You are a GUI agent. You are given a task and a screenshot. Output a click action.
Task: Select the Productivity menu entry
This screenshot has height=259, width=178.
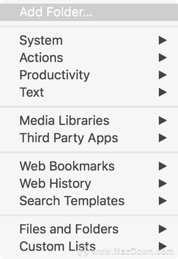coord(89,75)
